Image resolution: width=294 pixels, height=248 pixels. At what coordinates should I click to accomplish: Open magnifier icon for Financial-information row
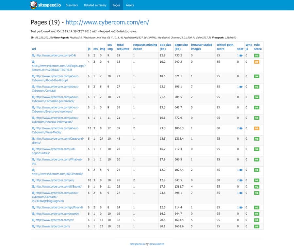[33, 118]
